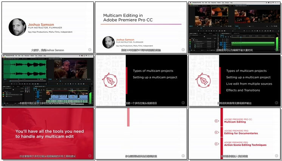Click the green audio waveform in the source monitor
Image resolution: width=282 pixels, height=161 pixels.
tap(25, 69)
